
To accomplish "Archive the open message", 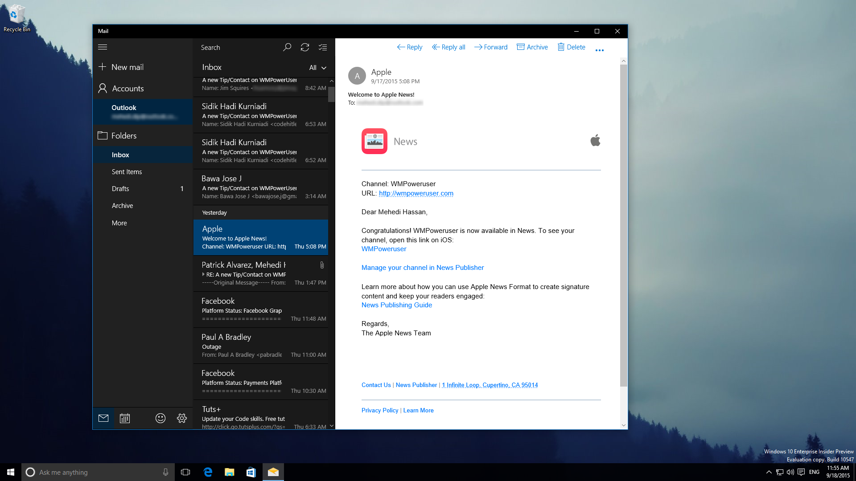I will point(532,47).
